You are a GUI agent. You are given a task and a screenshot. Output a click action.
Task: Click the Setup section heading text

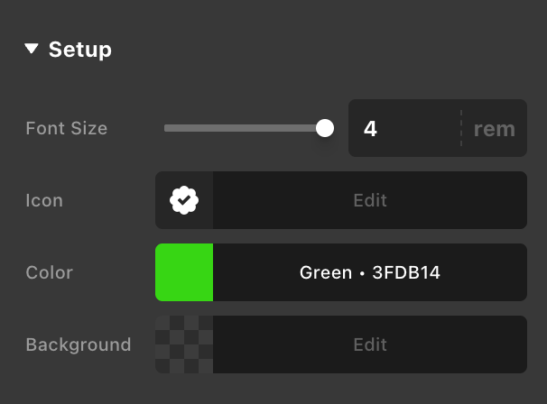pos(80,49)
